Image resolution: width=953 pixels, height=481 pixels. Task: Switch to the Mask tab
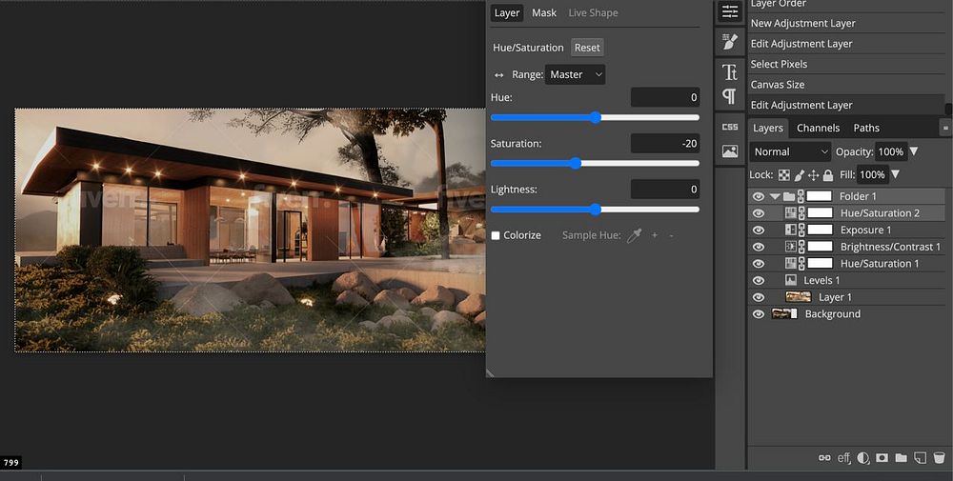[x=544, y=13]
